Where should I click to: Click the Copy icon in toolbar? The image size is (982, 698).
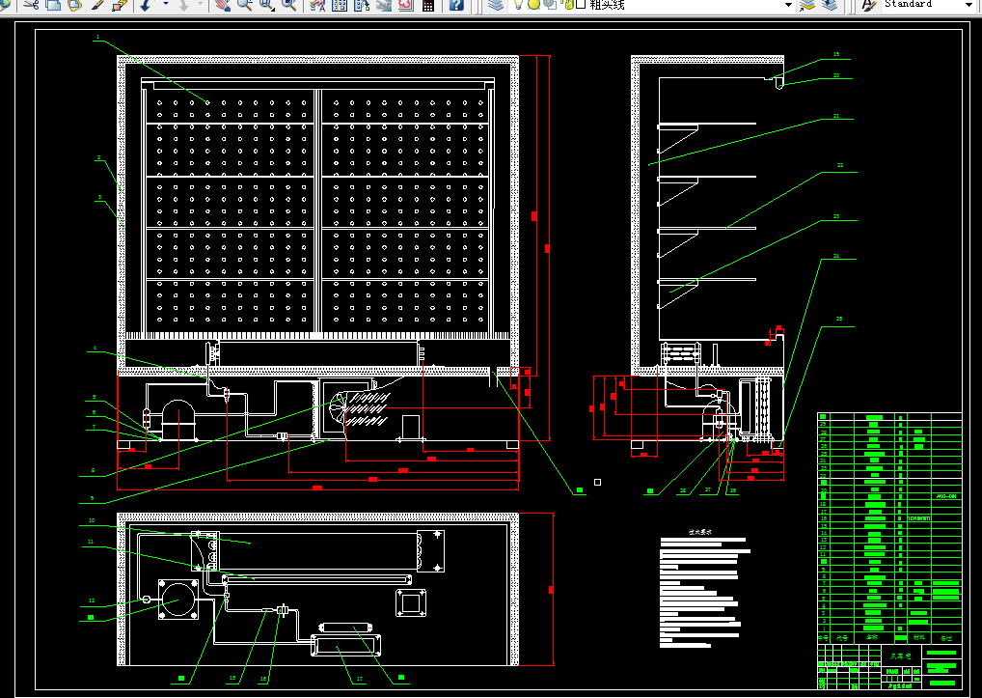coord(54,5)
